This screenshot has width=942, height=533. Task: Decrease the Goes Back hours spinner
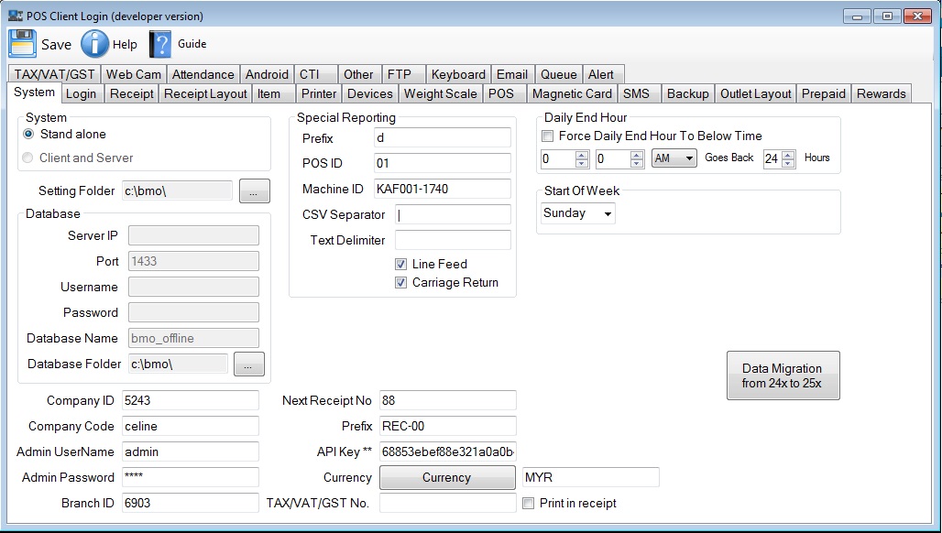(x=788, y=163)
